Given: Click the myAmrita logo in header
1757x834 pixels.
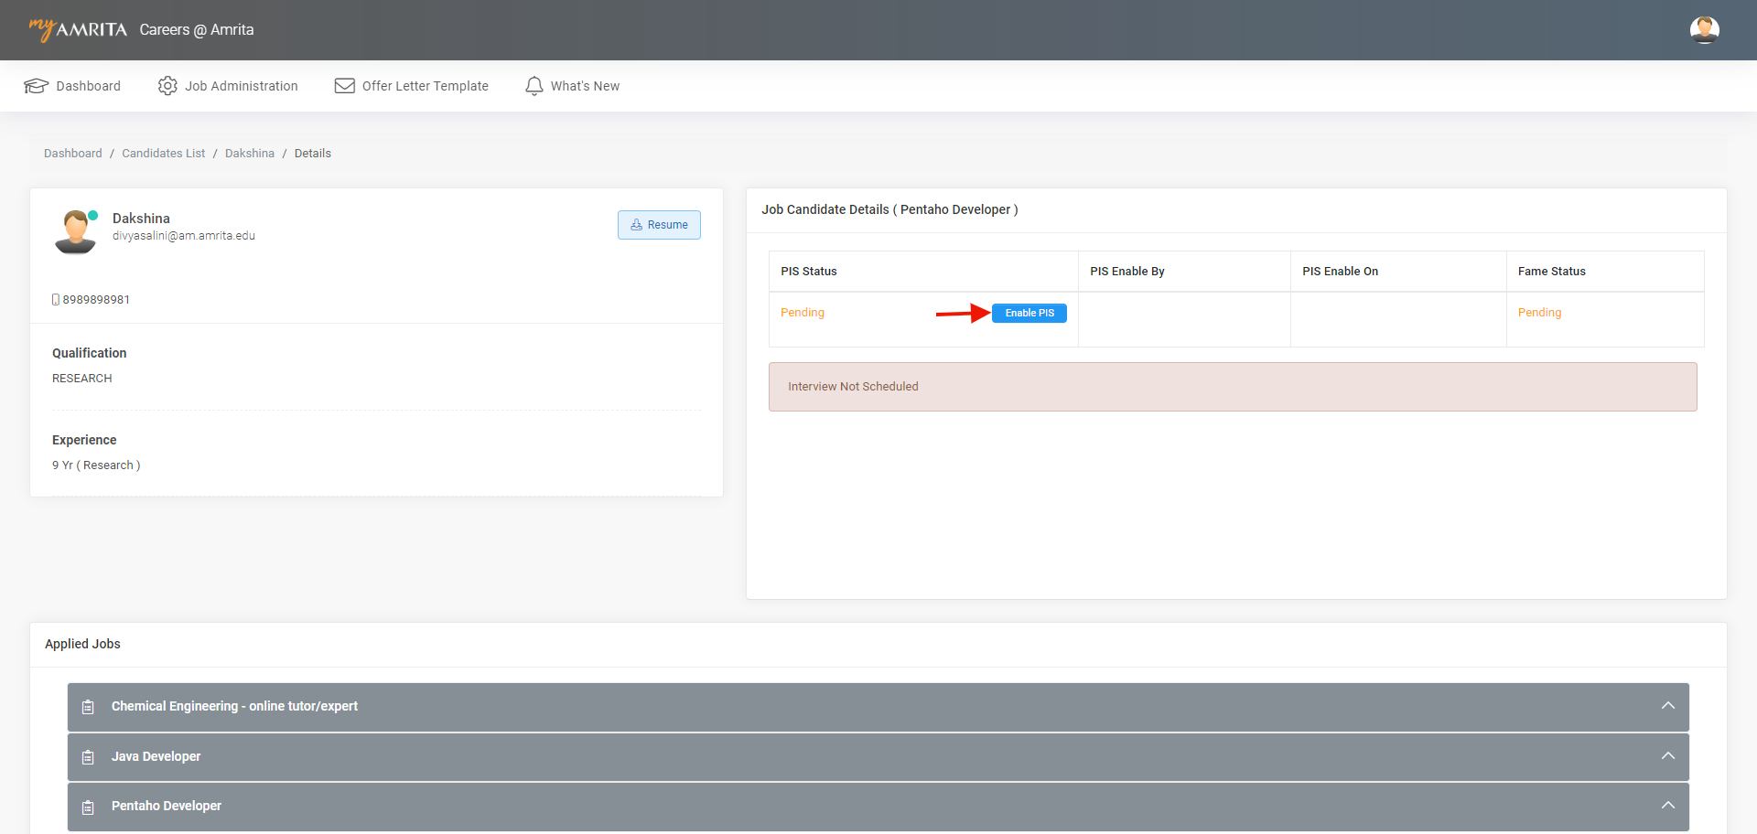Looking at the screenshot, I should (78, 29).
